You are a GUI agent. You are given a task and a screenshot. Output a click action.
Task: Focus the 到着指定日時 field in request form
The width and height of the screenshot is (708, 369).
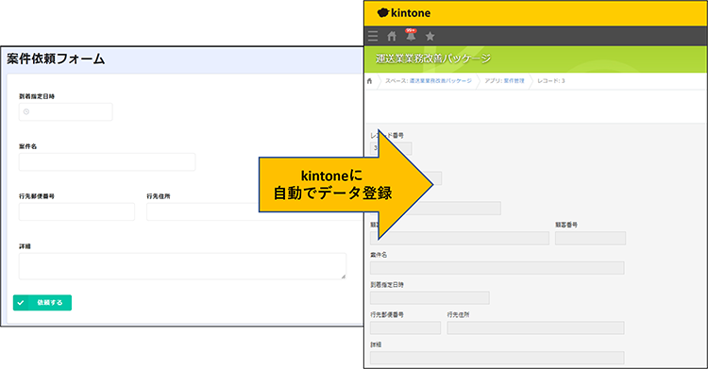coord(65,111)
